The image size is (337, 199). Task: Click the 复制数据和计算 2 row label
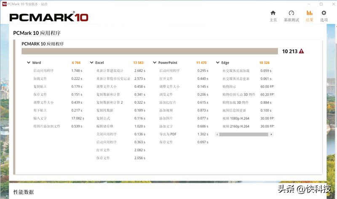(110, 102)
